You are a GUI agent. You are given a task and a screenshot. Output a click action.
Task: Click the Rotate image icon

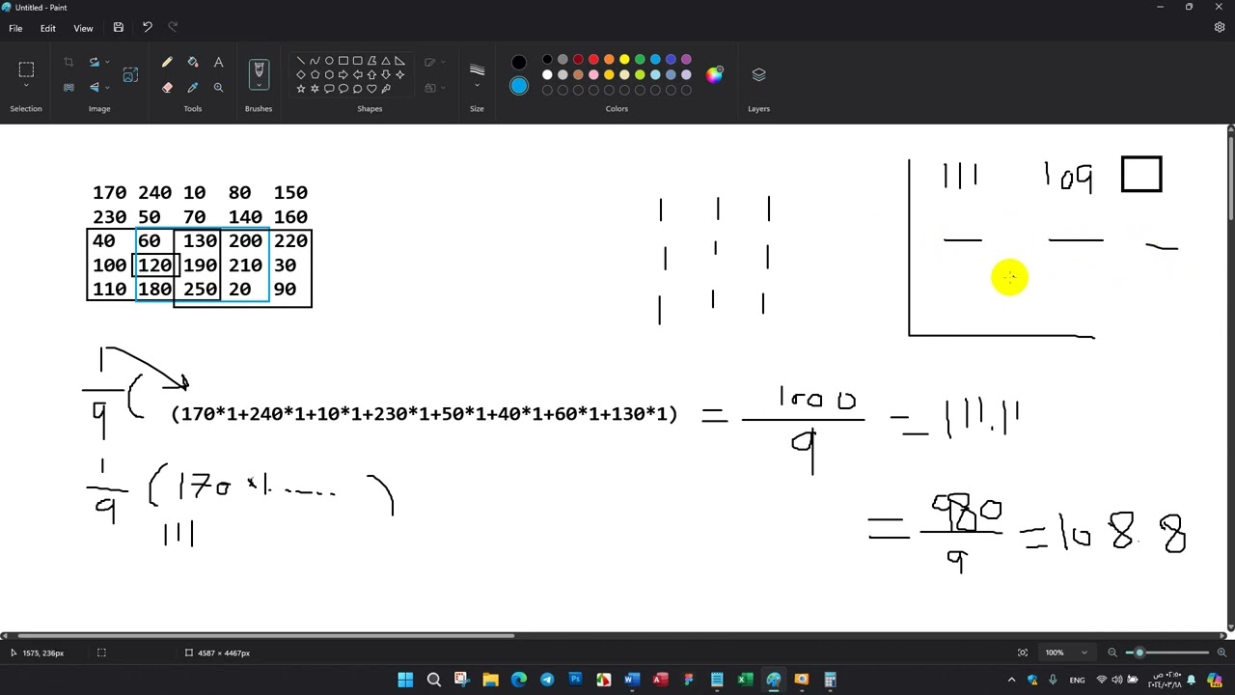click(94, 63)
